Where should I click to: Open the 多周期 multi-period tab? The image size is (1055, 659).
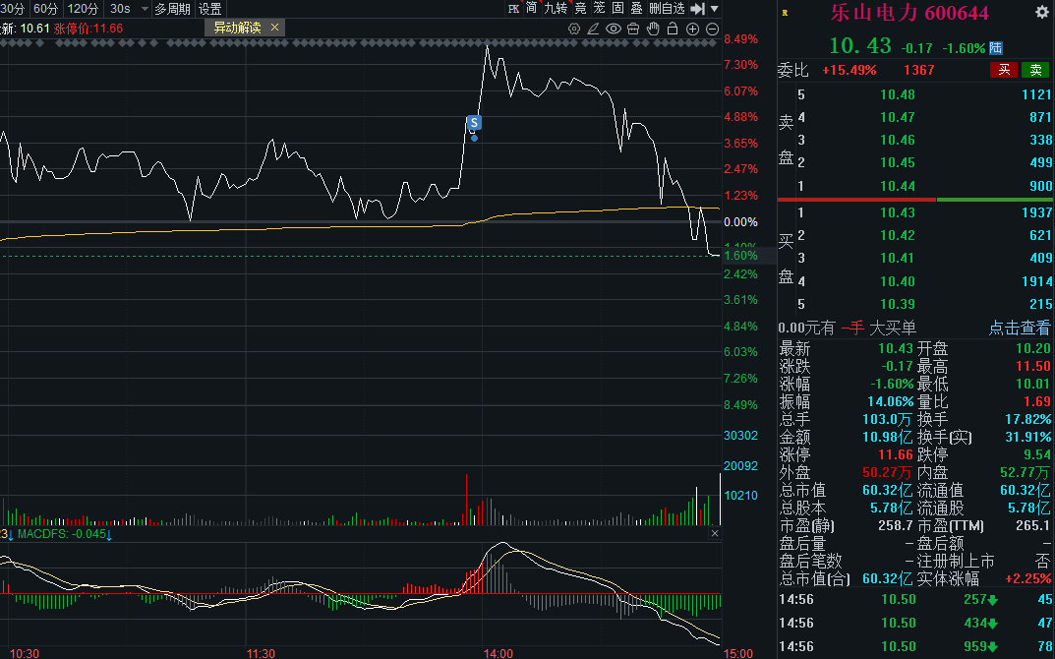point(172,9)
